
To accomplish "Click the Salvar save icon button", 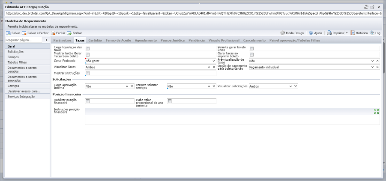I will pos(13,33).
